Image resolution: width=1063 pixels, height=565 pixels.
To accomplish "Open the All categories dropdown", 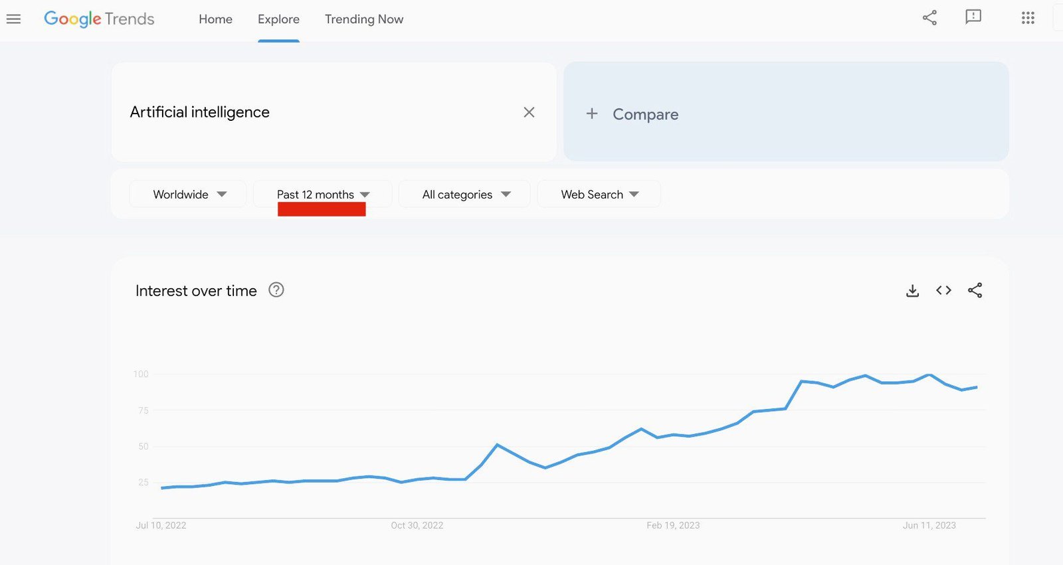I will pyautogui.click(x=464, y=194).
